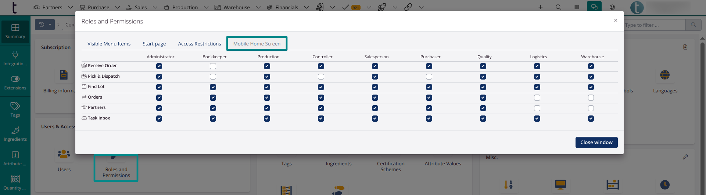Viewport: 706px width, 195px height.
Task: Switch to Visible Menu Items tab
Action: pyautogui.click(x=109, y=44)
